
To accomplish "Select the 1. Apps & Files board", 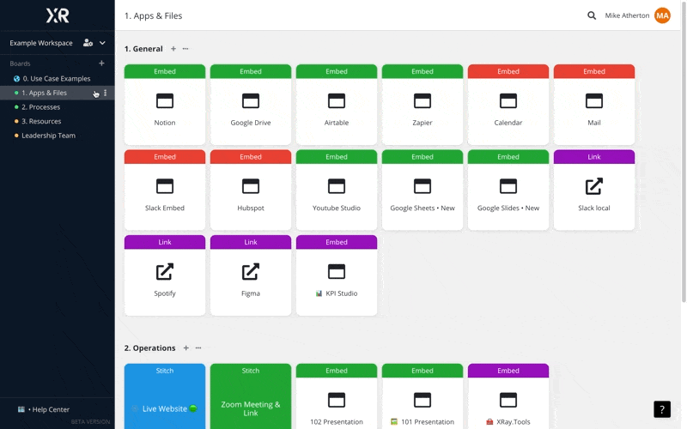I will click(x=57, y=93).
